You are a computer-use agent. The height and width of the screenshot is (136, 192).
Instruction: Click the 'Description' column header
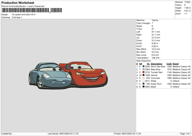tap(156, 64)
